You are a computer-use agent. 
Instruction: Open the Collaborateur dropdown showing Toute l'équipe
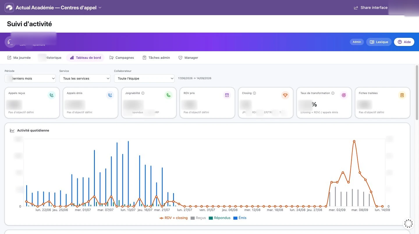coord(144,78)
